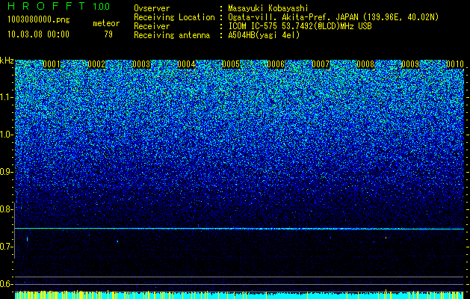The image size is (470, 299).
Task: Click the observer name Masayuki Kobayashi
Action: (268, 8)
